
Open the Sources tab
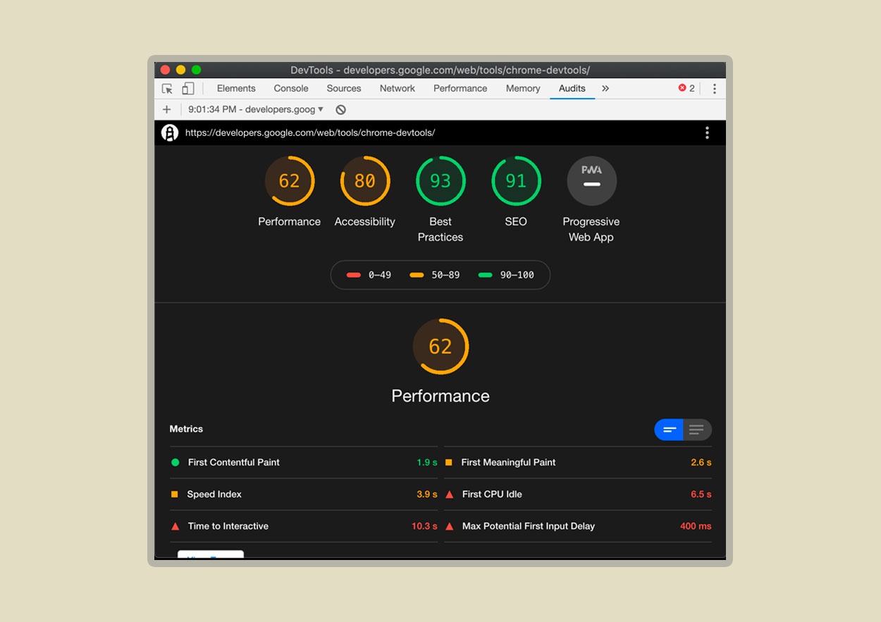pos(344,89)
